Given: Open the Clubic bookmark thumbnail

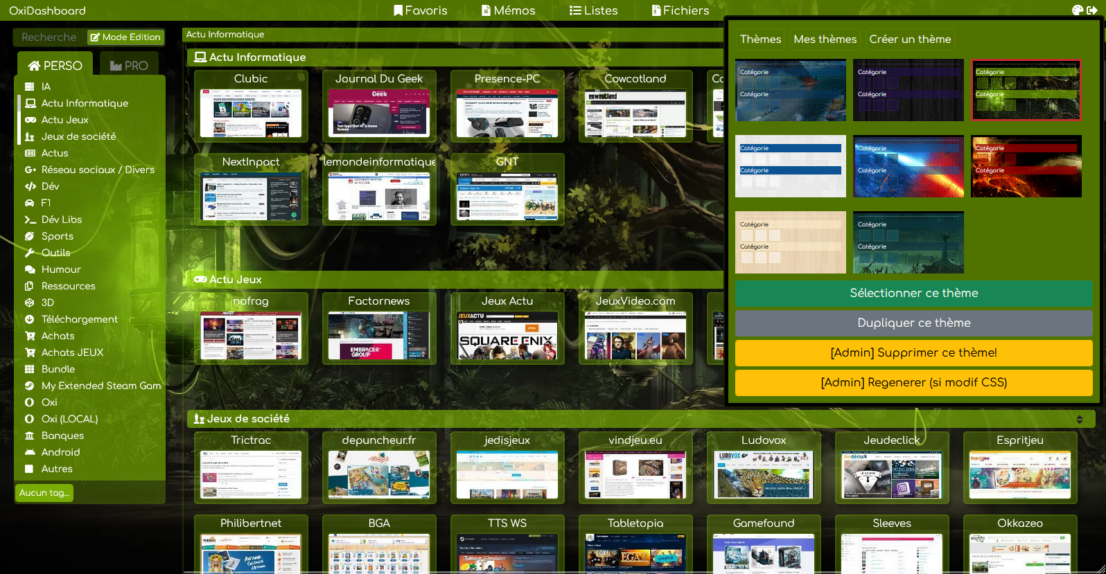Looking at the screenshot, I should click(251, 113).
